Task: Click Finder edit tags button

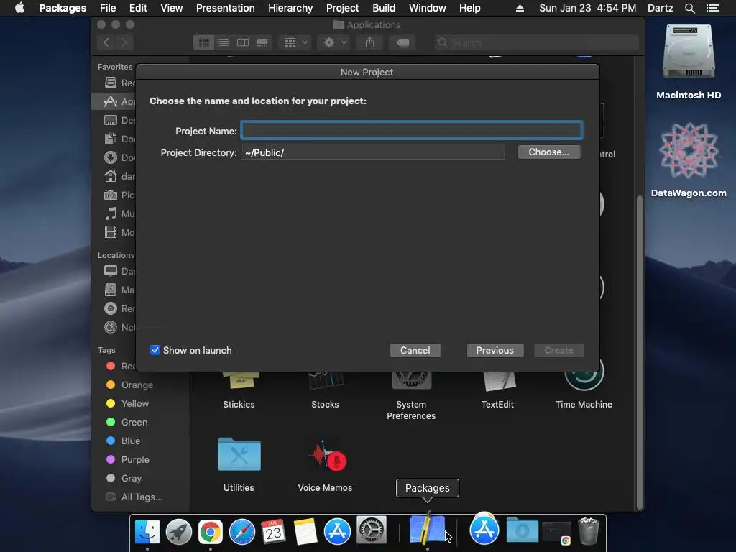Action: [x=402, y=42]
